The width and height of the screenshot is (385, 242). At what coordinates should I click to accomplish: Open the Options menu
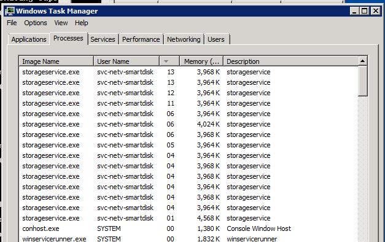(x=36, y=23)
